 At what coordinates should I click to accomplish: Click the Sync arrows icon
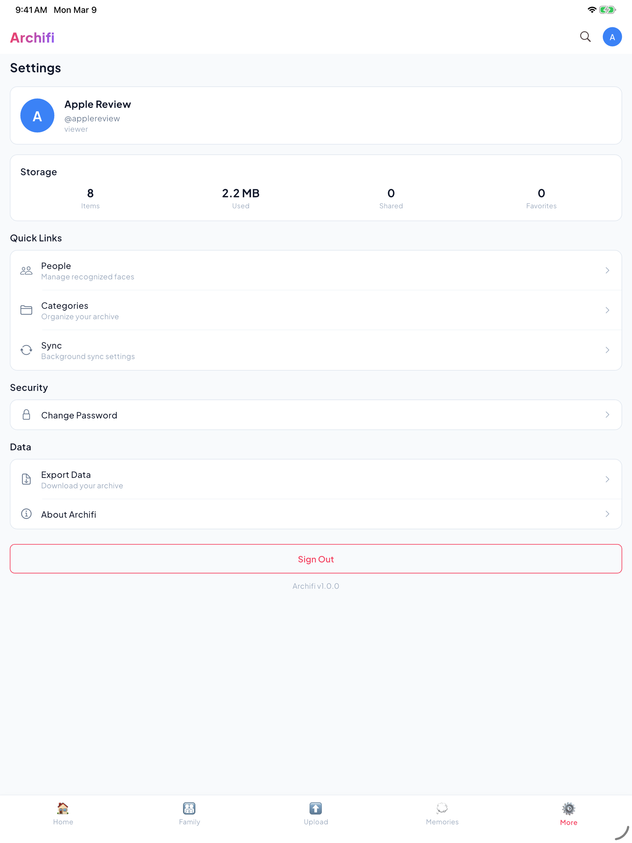26,350
